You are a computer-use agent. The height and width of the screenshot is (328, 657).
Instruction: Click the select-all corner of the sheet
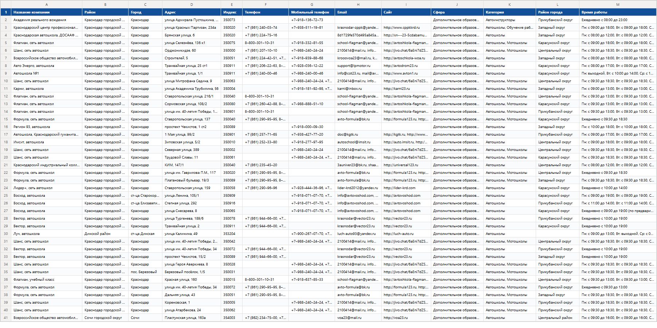pos(6,4)
